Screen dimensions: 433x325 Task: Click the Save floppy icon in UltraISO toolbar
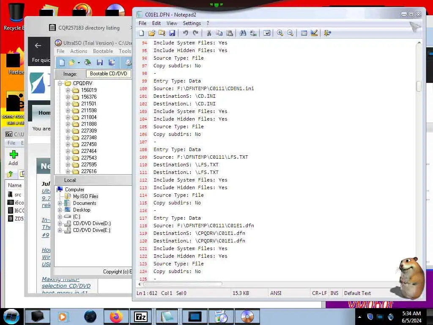click(x=100, y=63)
